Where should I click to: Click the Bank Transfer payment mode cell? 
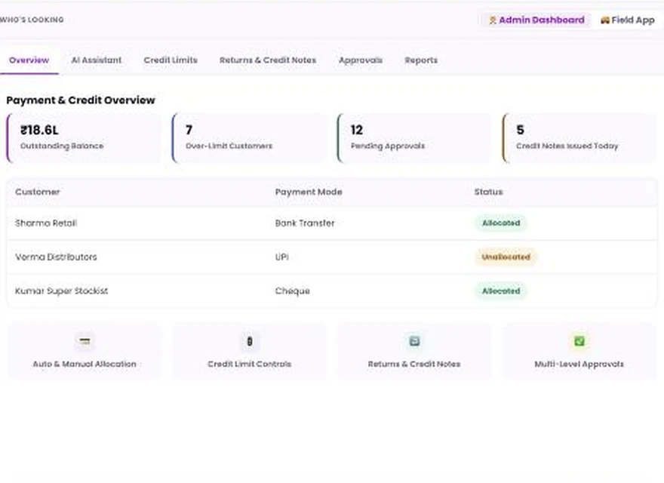[305, 223]
